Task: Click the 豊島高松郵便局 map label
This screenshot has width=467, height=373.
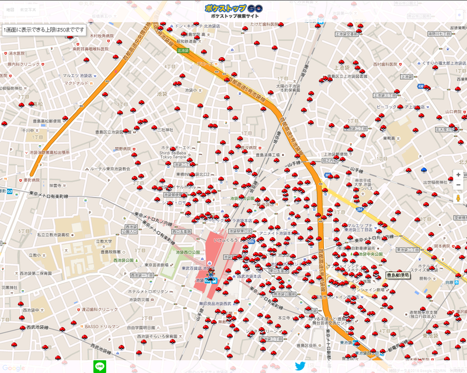Action: click(x=47, y=121)
